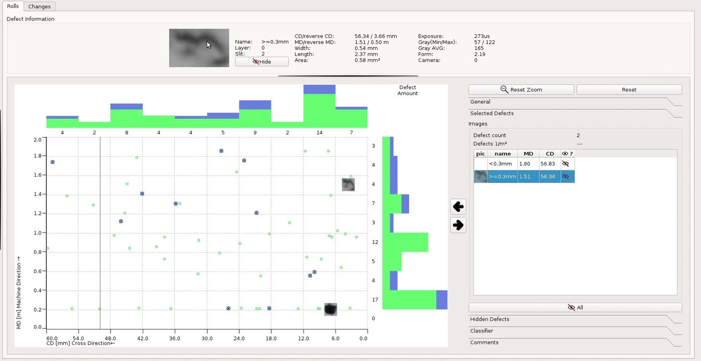Click the right black arrow button
The image size is (701, 361).
tap(458, 225)
